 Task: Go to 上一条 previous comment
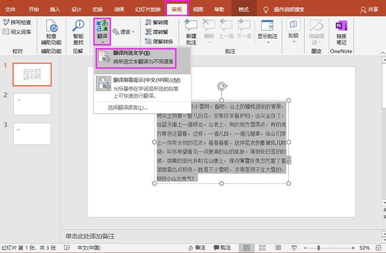[226, 29]
